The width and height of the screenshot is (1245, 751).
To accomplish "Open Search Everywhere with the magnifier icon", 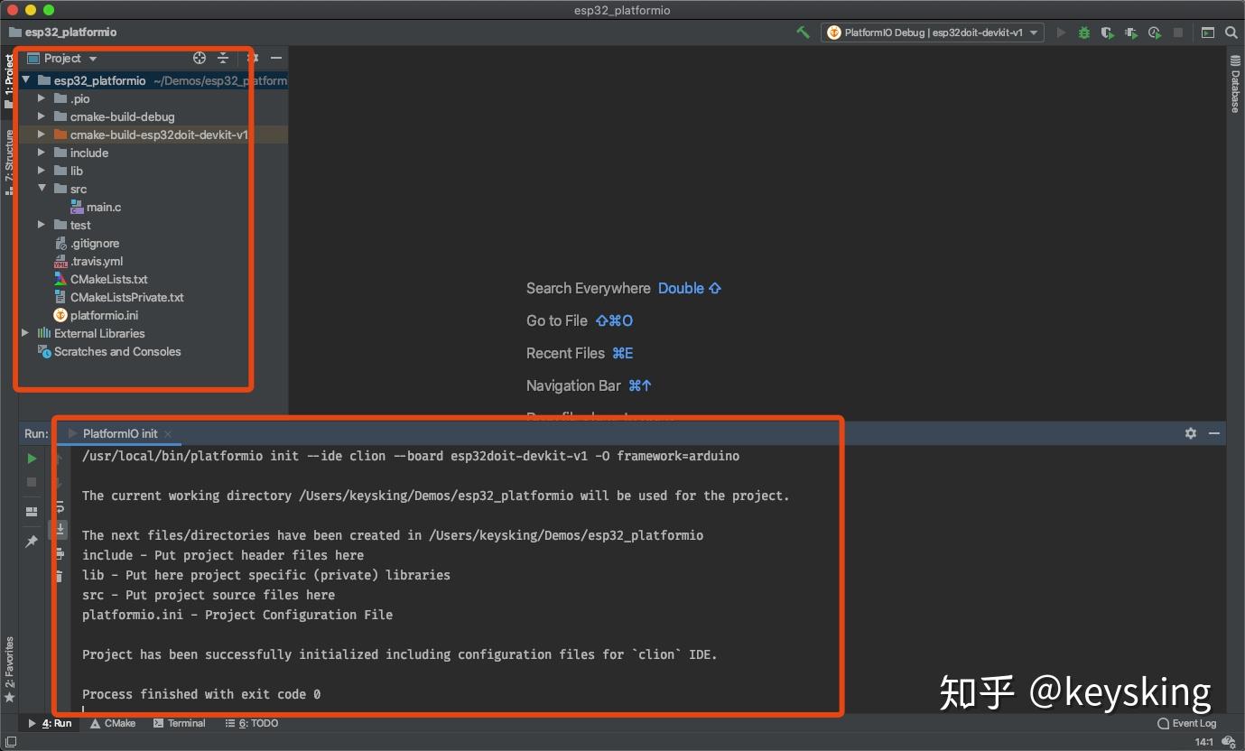I will (1231, 32).
